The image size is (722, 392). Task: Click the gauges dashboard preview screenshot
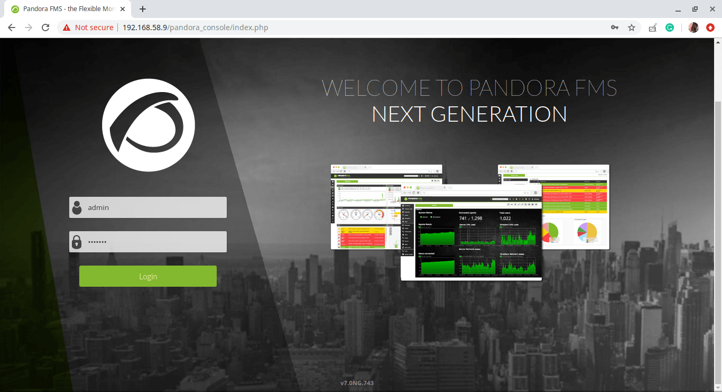click(366, 207)
